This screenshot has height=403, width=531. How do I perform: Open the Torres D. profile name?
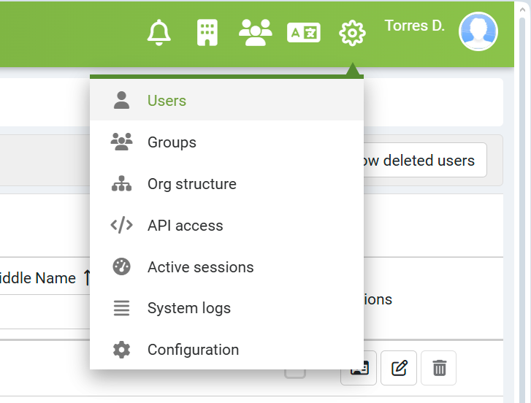pyautogui.click(x=415, y=26)
